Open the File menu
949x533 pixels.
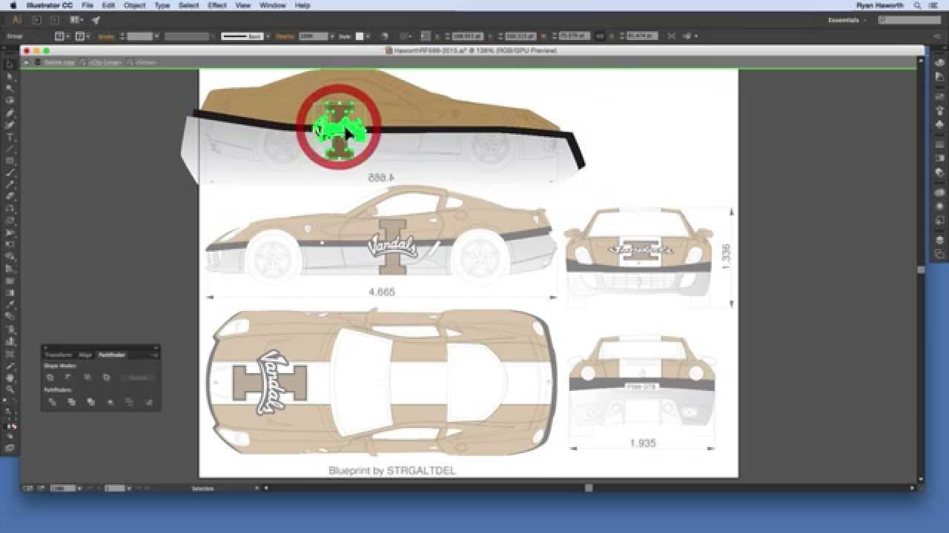coord(87,5)
